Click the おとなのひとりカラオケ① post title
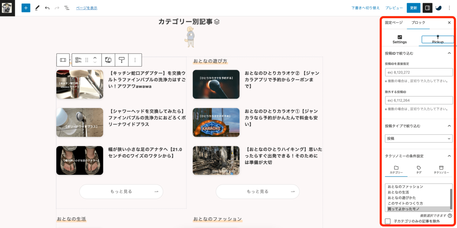 point(282,117)
